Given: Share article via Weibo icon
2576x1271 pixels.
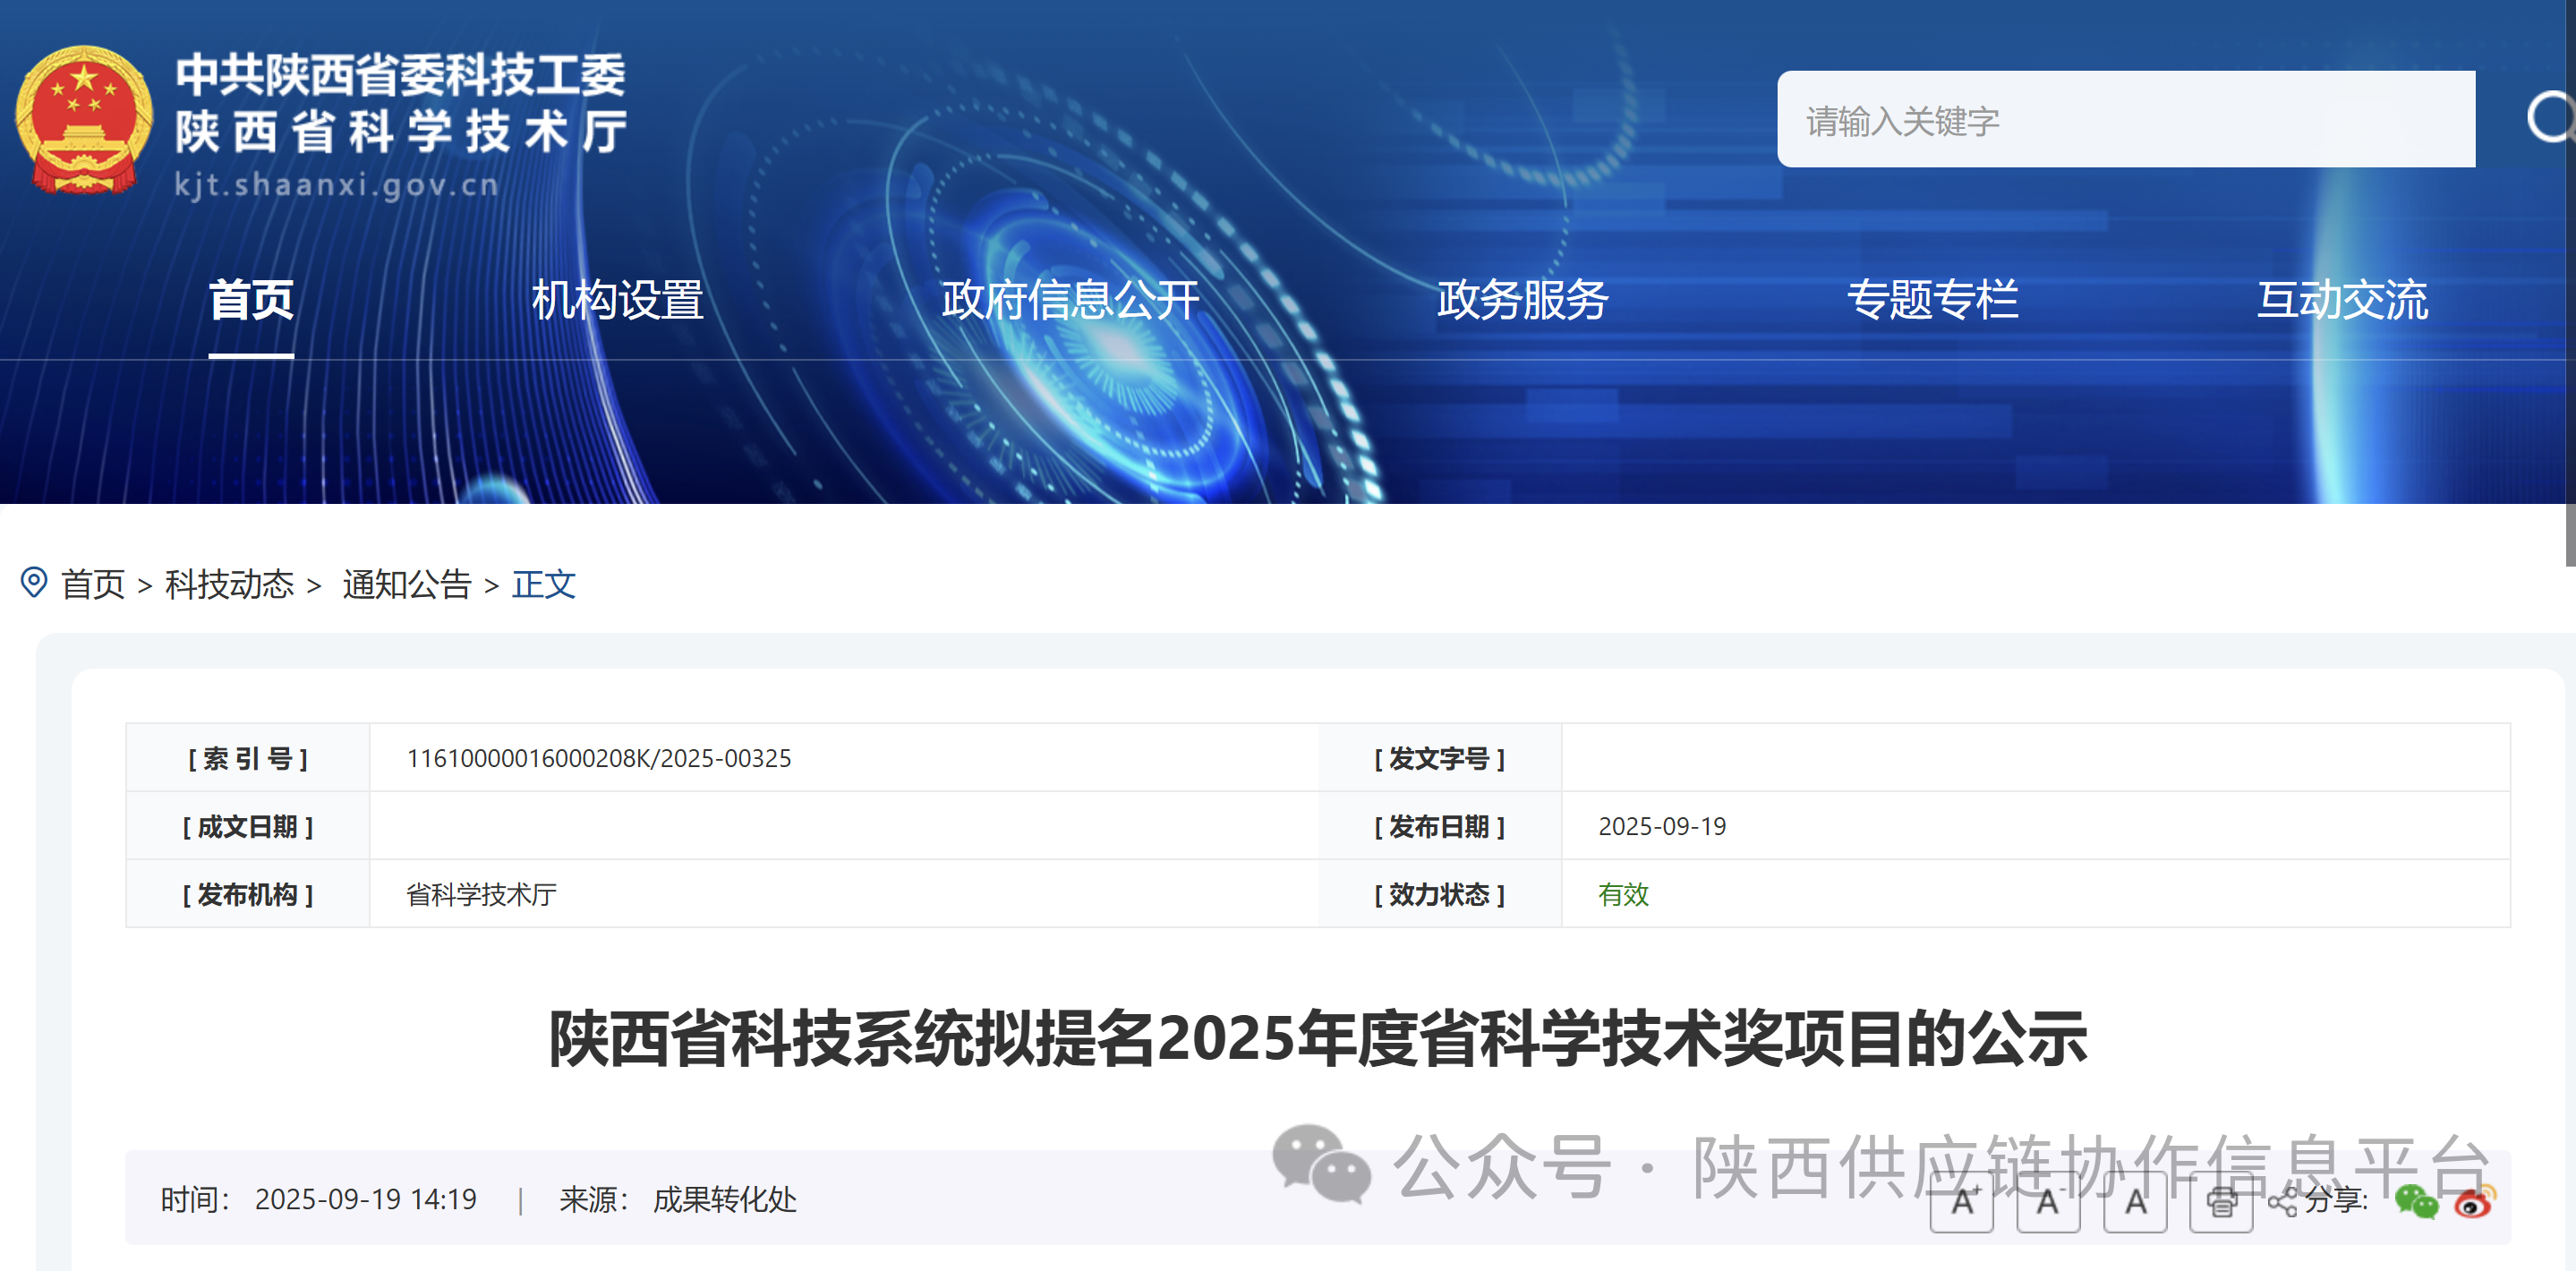Looking at the screenshot, I should click(x=2474, y=1201).
